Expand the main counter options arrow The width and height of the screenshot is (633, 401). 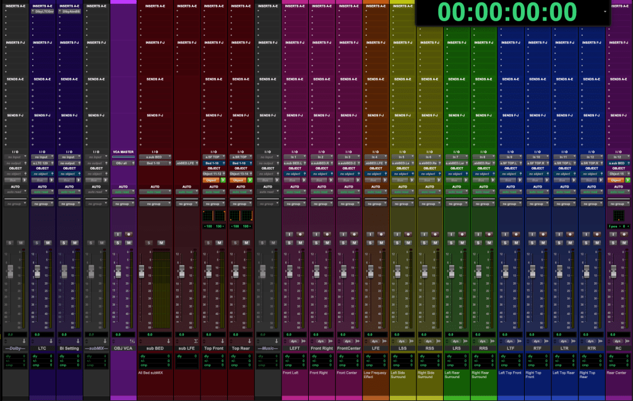pyautogui.click(x=605, y=12)
